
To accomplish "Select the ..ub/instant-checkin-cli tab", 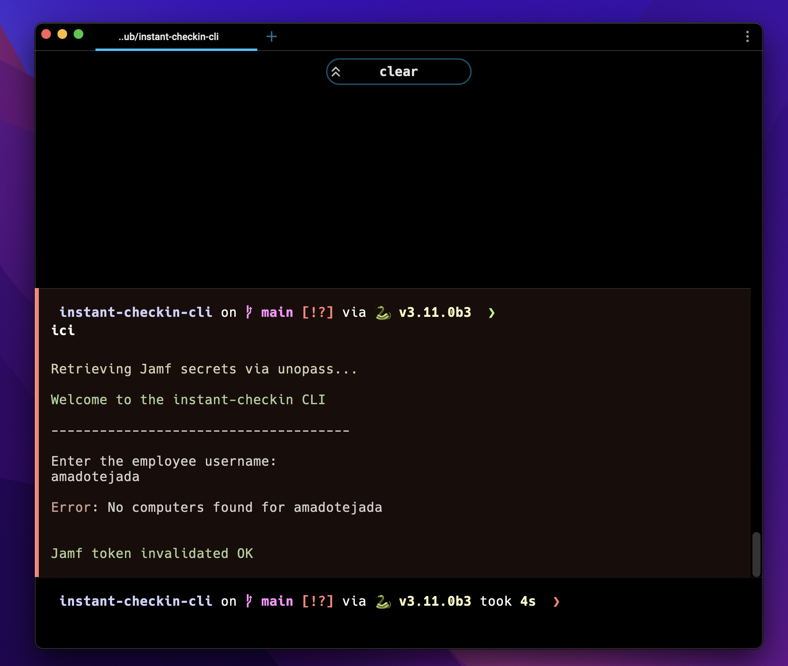I will click(x=169, y=37).
